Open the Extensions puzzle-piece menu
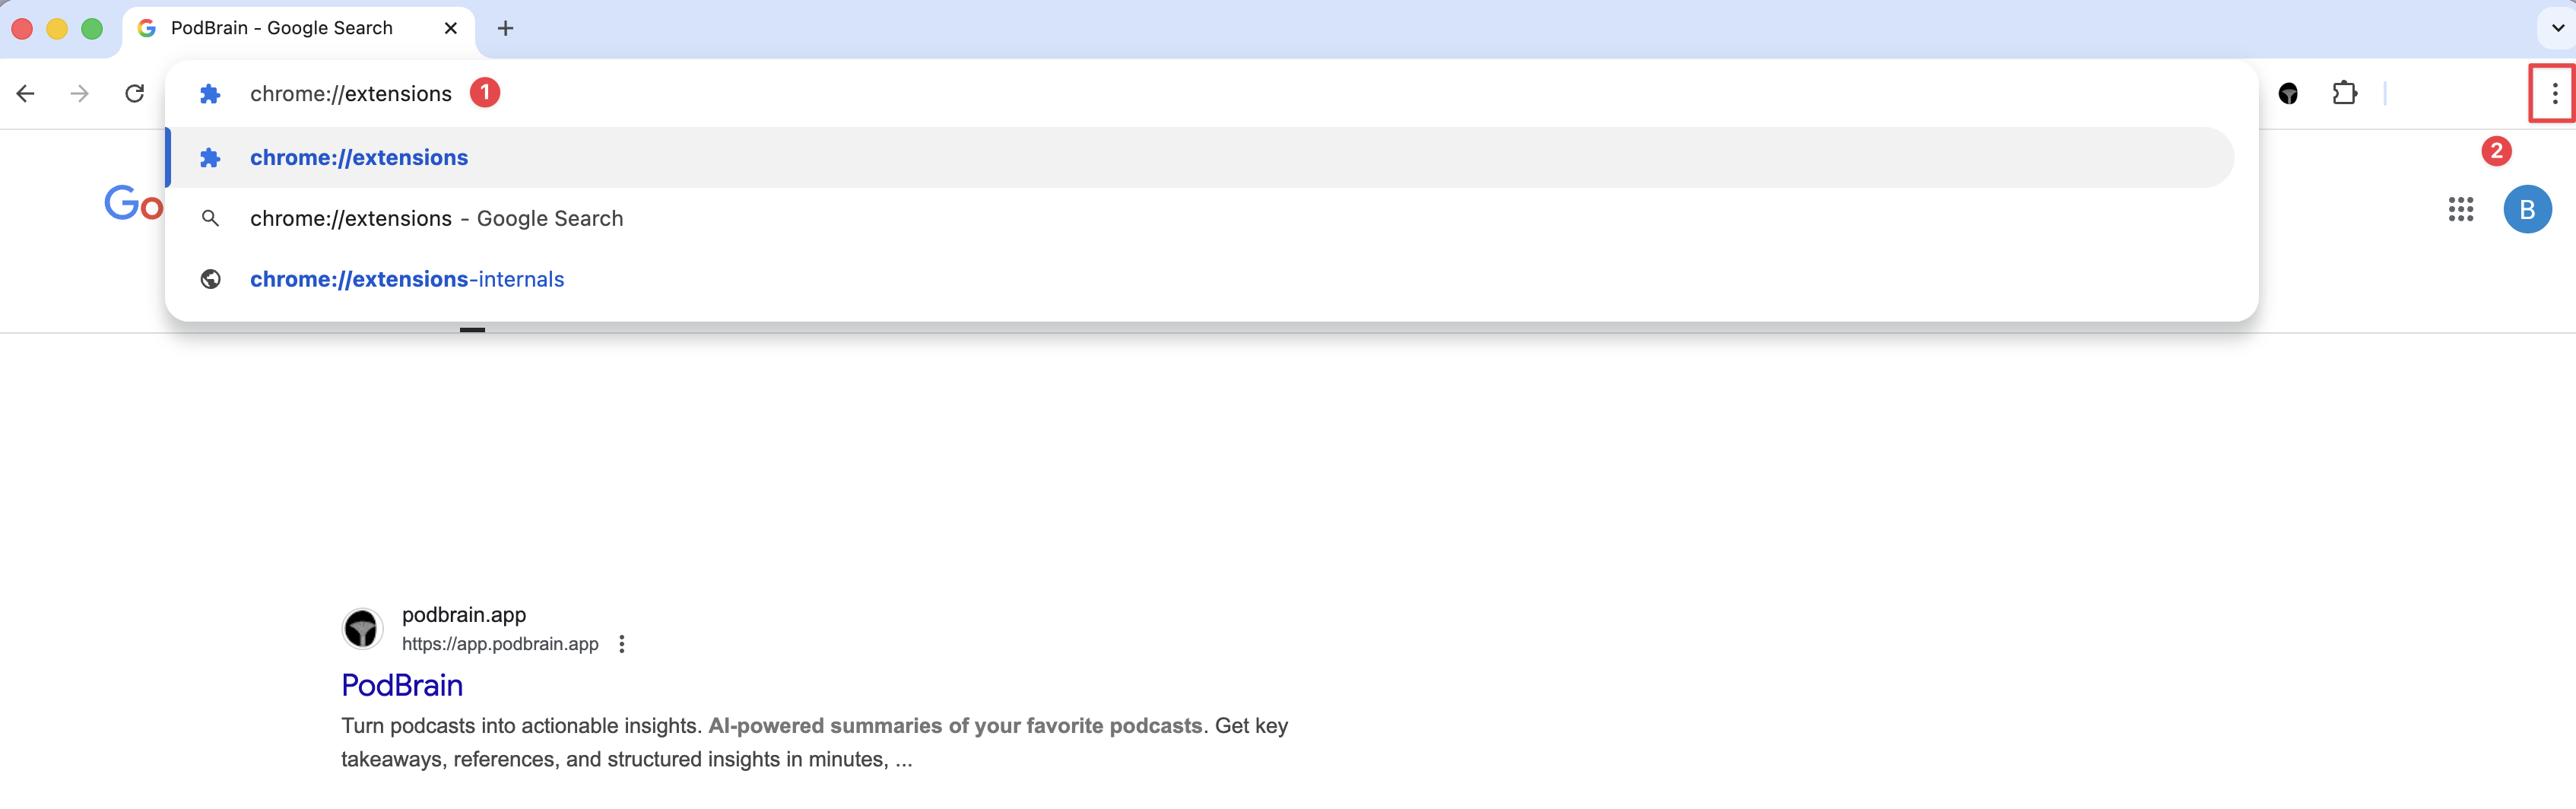 [2344, 94]
